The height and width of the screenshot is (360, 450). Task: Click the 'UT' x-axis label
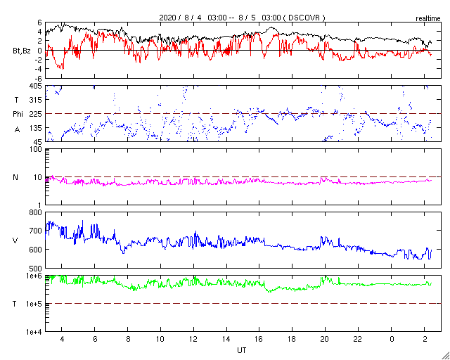pos(242,350)
